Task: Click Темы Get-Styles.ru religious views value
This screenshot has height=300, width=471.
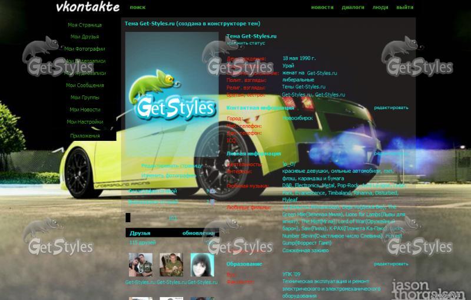Action: click(x=304, y=87)
